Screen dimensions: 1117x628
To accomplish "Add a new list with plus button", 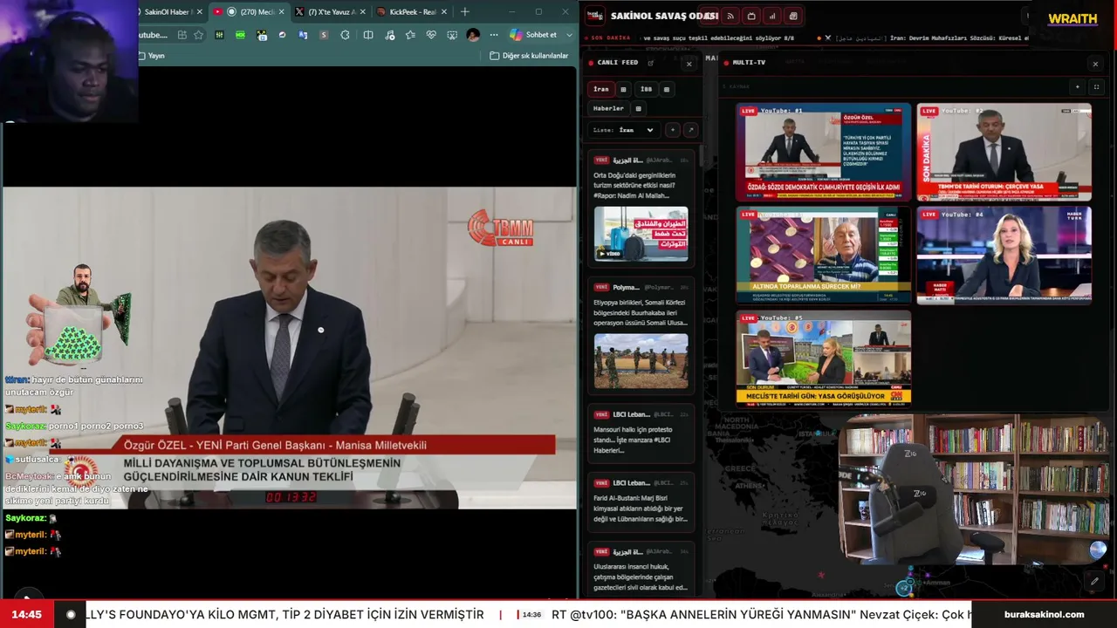I will tap(672, 130).
